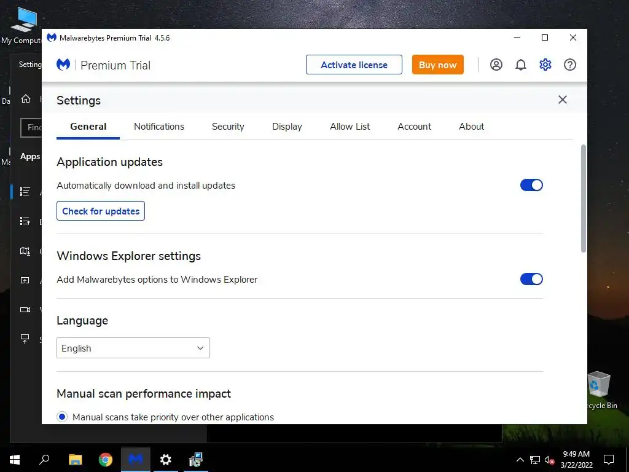Open the Malwarebytes help question mark
This screenshot has height=472, width=629.
569,65
